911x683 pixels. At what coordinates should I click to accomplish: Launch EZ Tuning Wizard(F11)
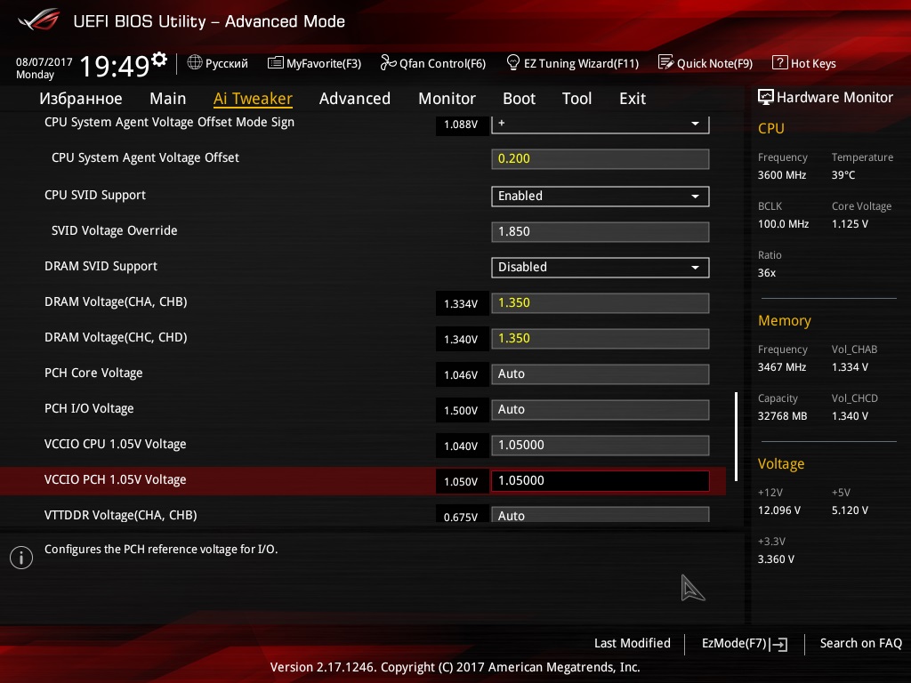click(x=573, y=63)
